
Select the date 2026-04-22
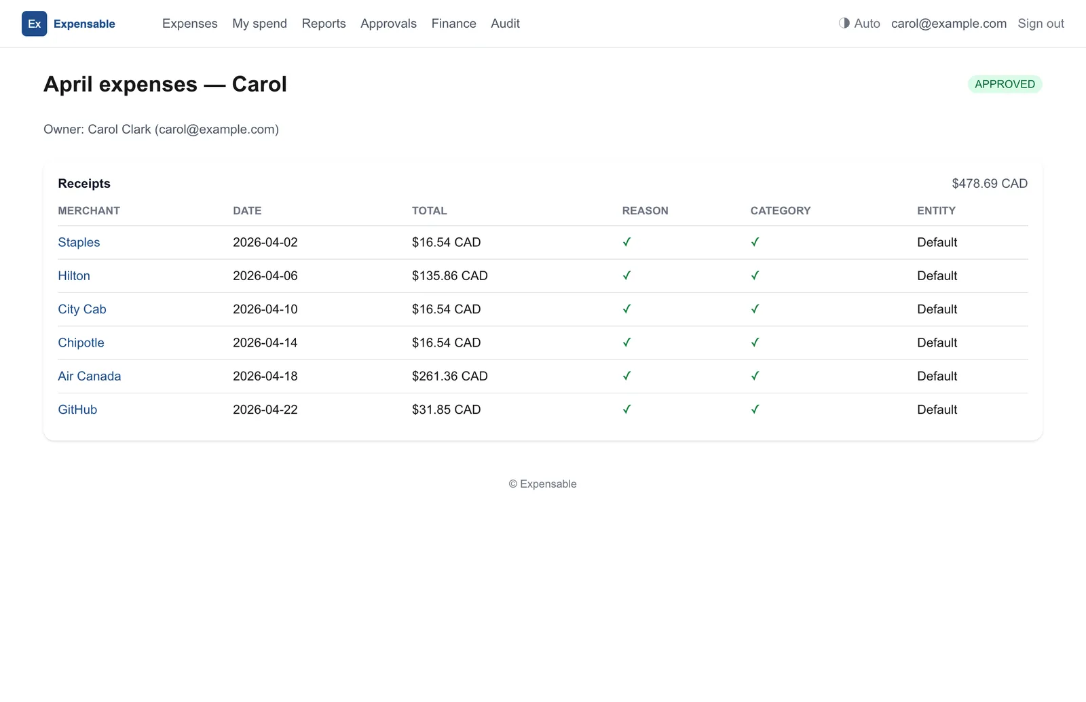click(x=265, y=410)
